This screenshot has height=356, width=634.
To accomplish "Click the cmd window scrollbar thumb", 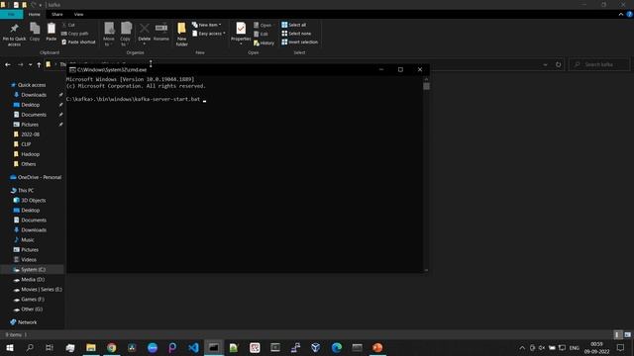I will (426, 86).
